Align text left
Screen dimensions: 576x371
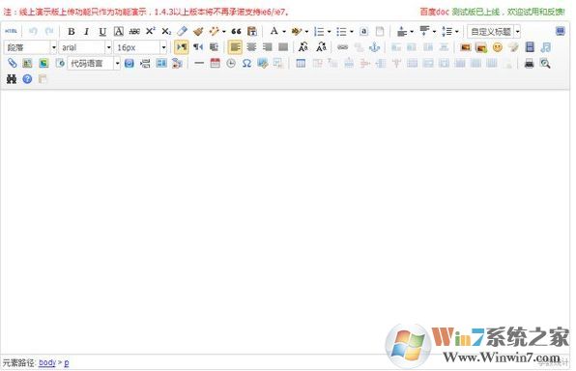(x=235, y=47)
